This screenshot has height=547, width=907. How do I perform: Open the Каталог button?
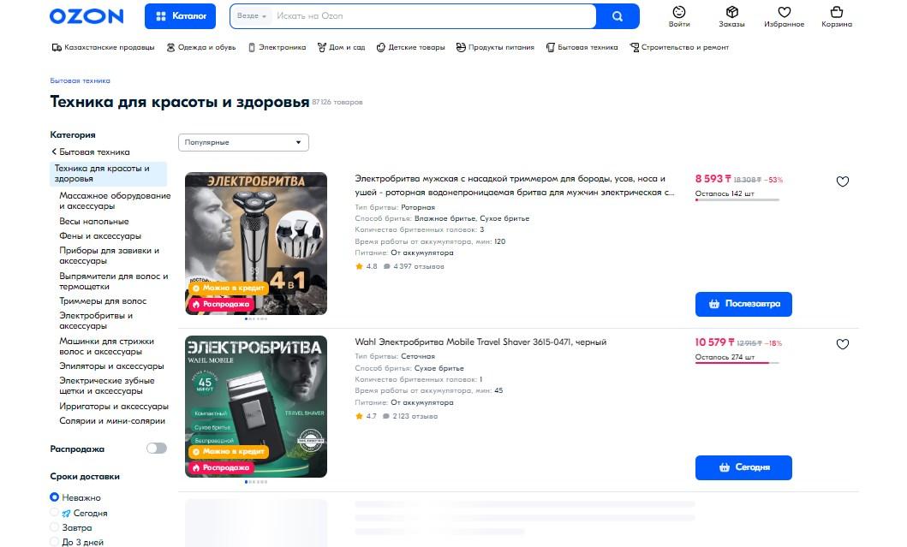(x=180, y=16)
